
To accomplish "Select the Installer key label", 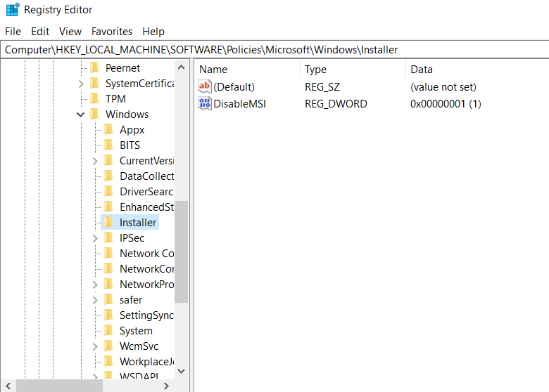I will click(x=138, y=222).
